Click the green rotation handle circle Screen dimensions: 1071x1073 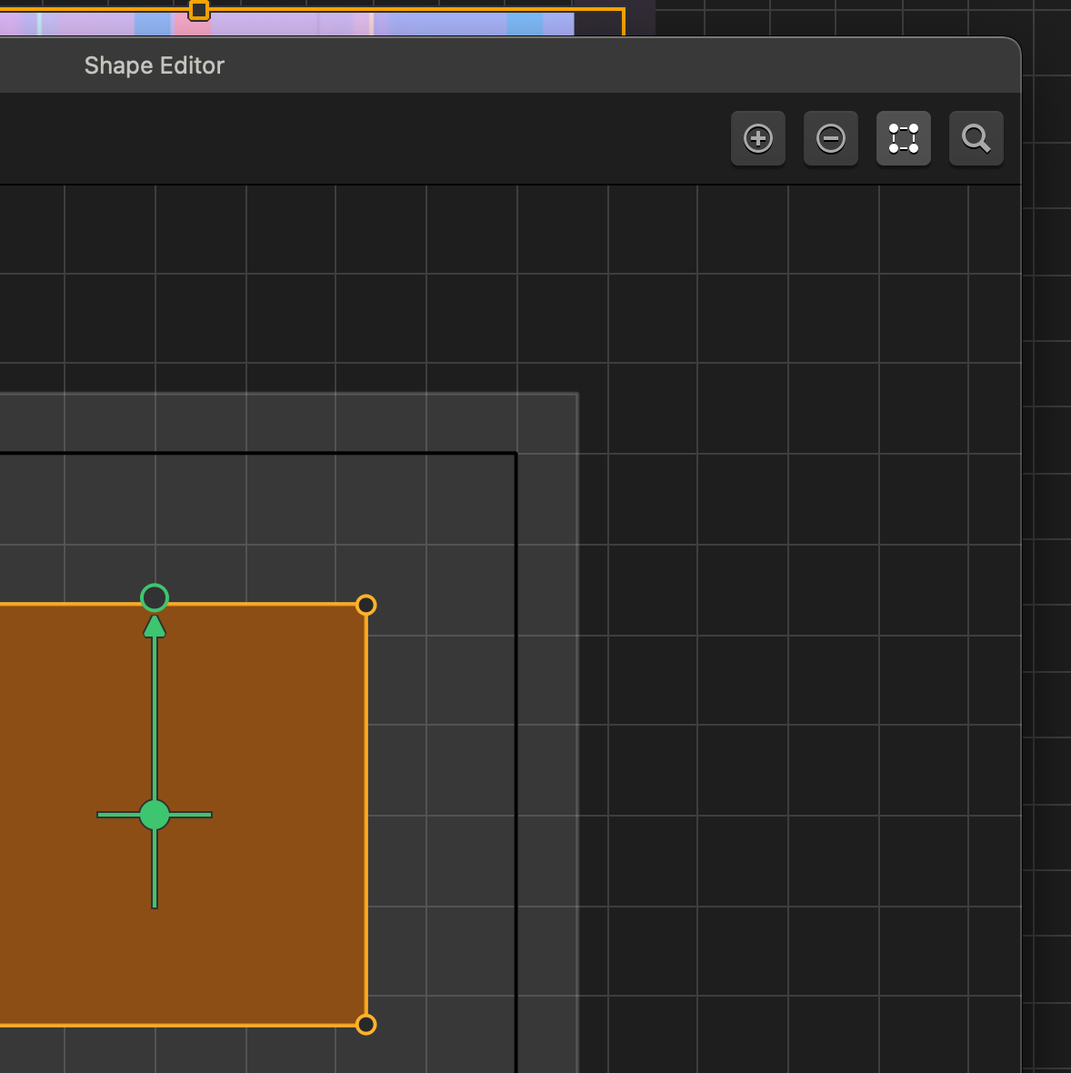click(155, 597)
